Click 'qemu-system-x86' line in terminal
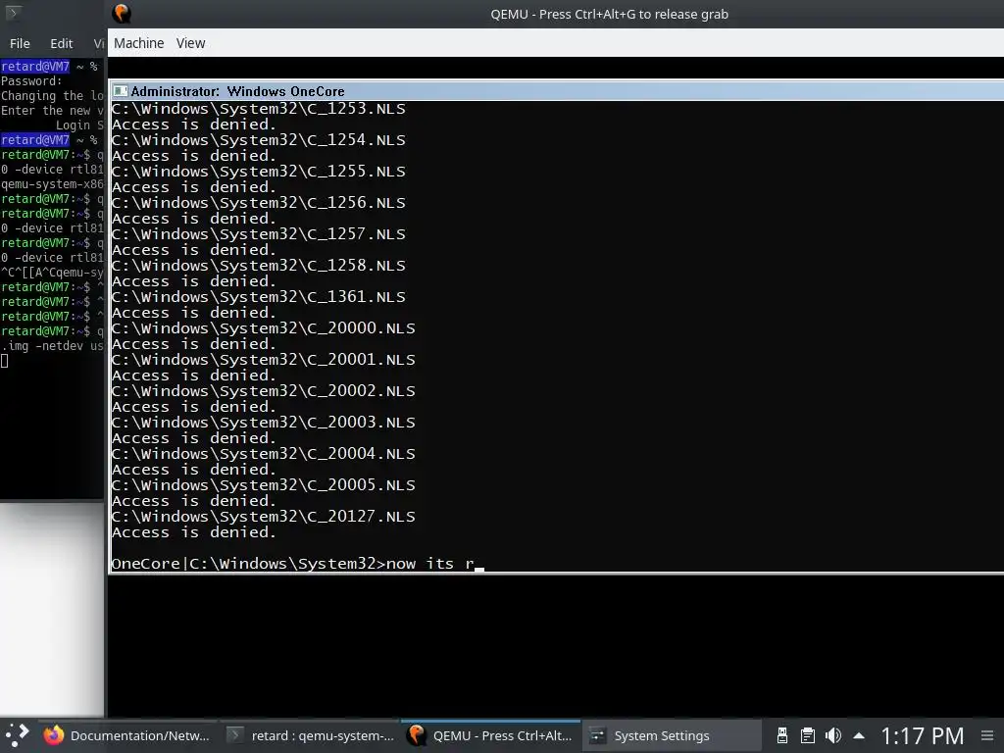This screenshot has width=1004, height=753. pos(52,184)
